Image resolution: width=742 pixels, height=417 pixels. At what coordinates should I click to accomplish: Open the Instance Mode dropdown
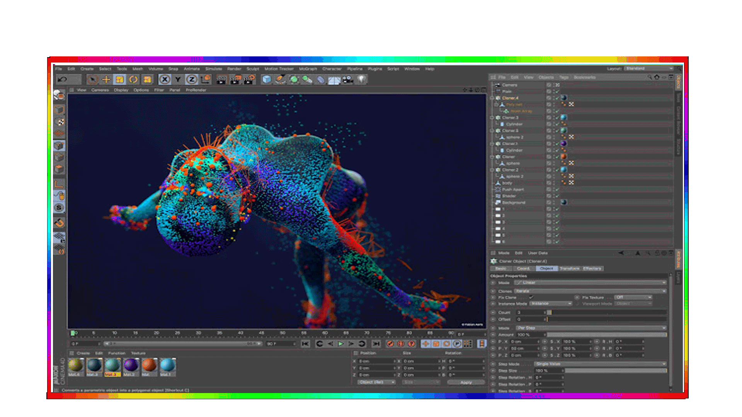pos(551,304)
